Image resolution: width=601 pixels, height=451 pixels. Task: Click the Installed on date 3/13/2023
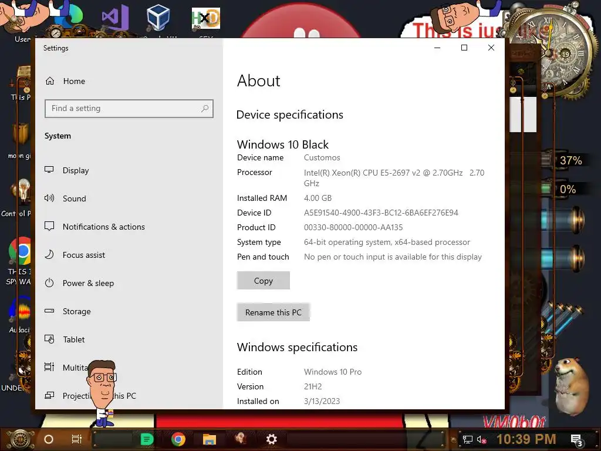point(322,401)
